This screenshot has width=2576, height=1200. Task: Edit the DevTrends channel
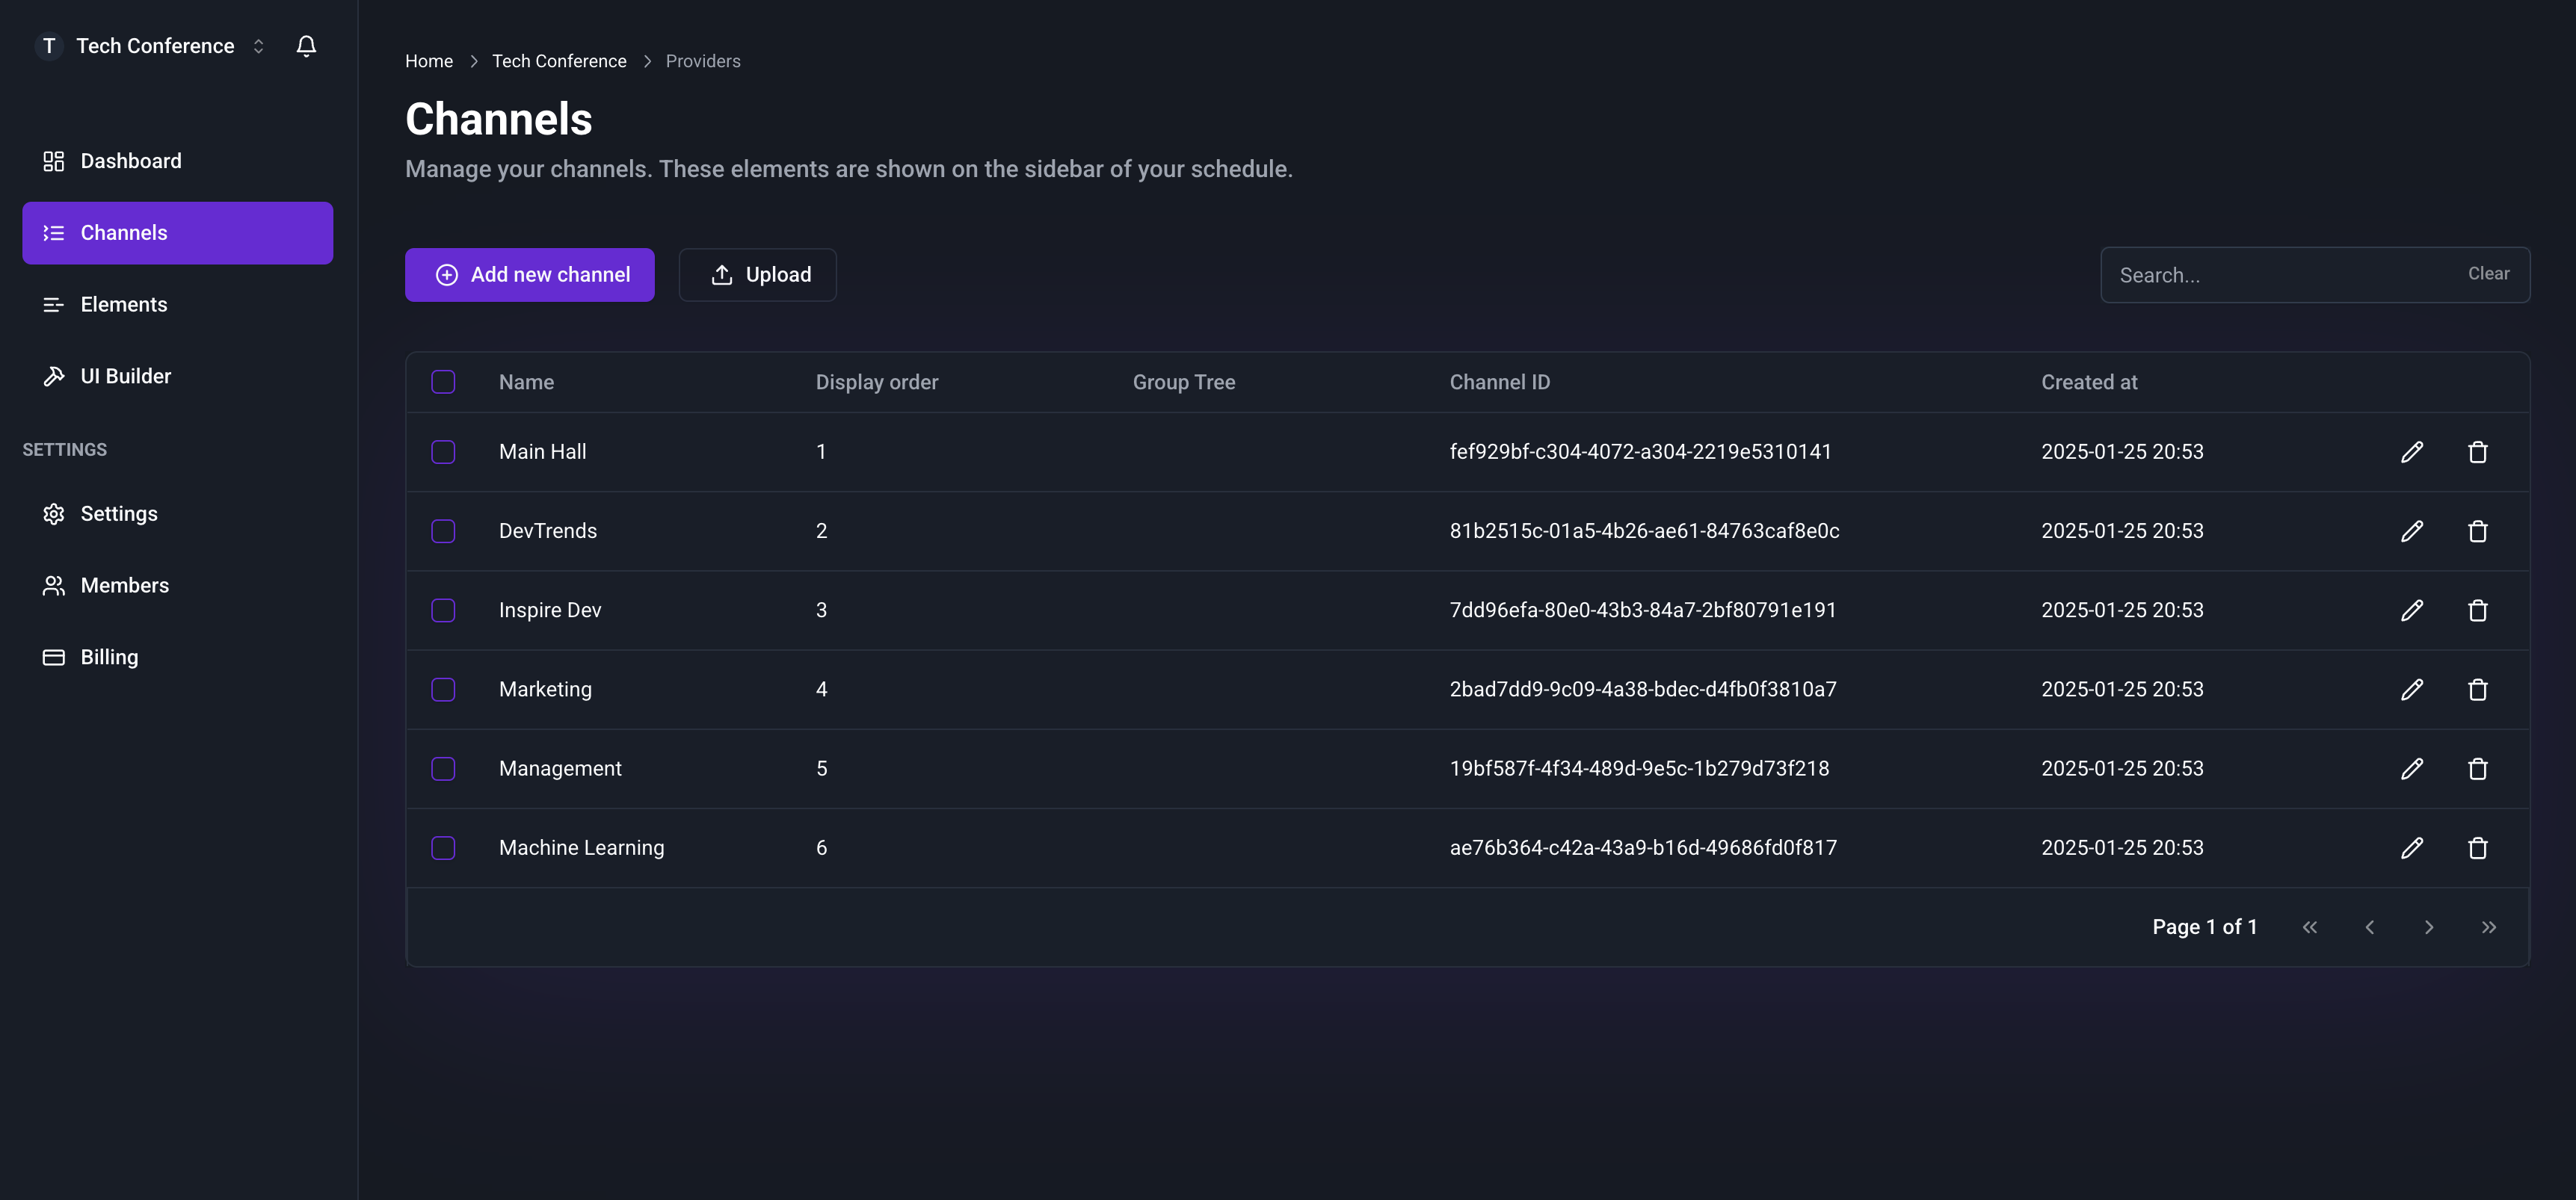pos(2411,531)
